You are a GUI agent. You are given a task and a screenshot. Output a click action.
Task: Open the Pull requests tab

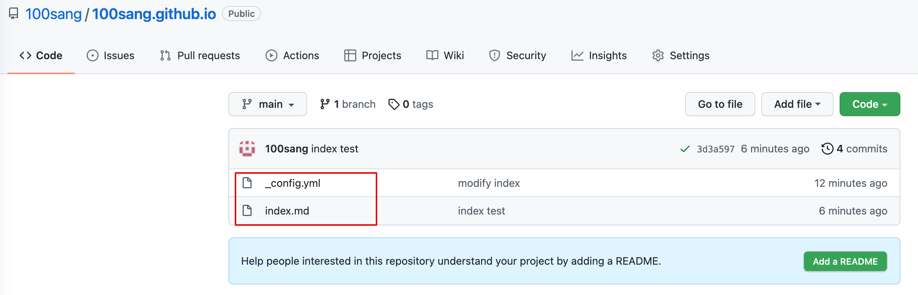[200, 55]
